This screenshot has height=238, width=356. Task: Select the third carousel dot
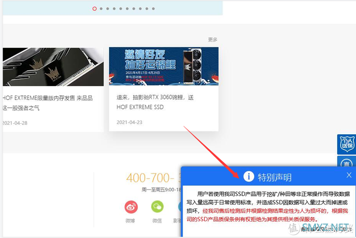point(107,9)
